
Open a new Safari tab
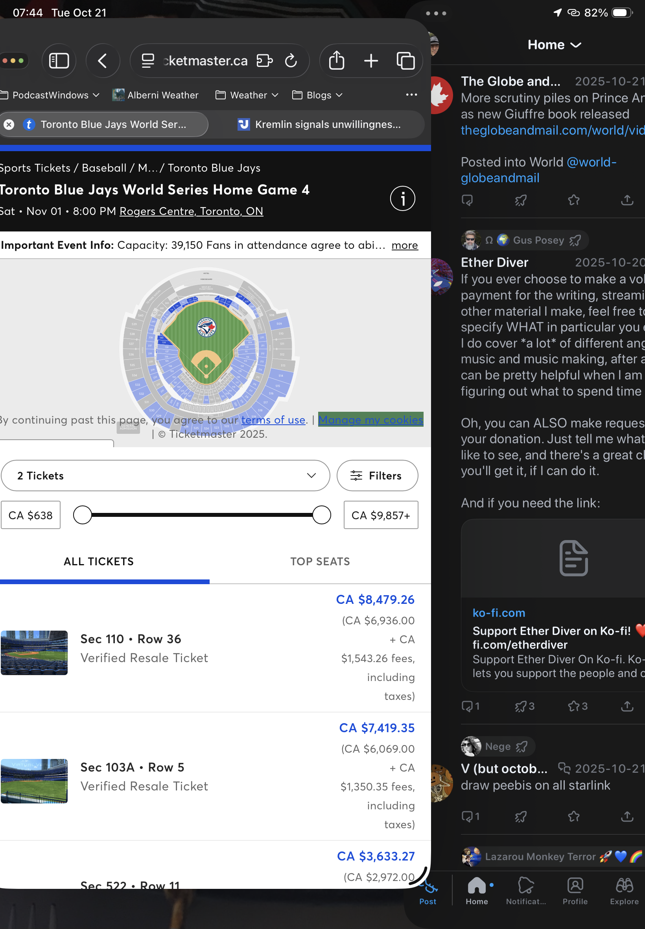click(370, 61)
